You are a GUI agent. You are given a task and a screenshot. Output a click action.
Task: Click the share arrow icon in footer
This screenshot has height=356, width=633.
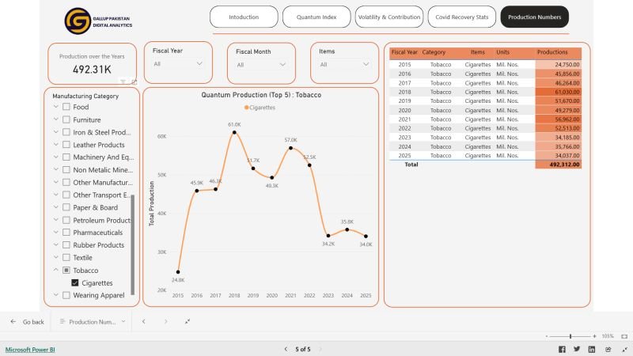pyautogui.click(x=608, y=349)
